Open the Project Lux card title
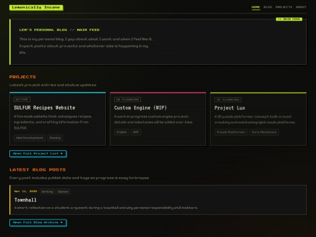 point(229,108)
